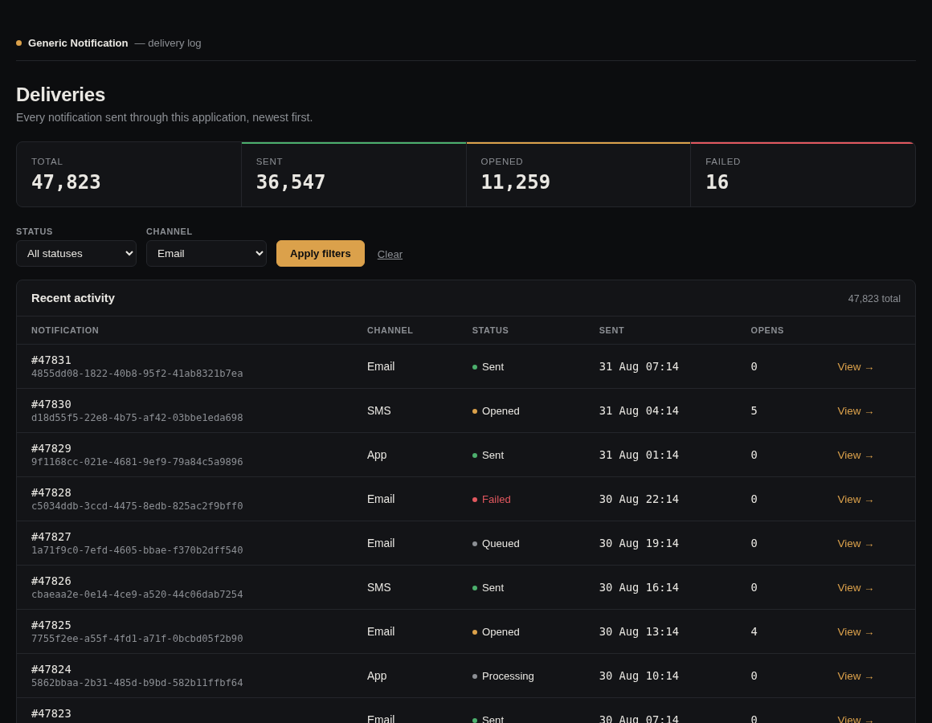This screenshot has width=932, height=723.
Task: Clear the applied filters
Action: (x=390, y=255)
